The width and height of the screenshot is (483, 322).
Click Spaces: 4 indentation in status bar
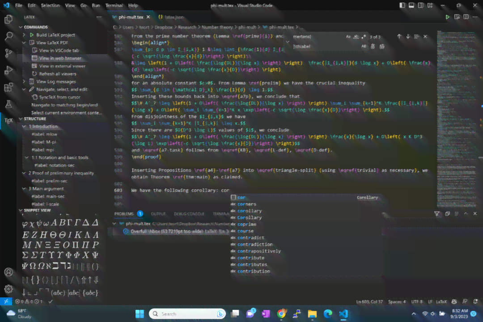point(397,301)
